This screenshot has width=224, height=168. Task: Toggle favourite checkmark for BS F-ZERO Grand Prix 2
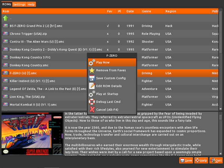[108, 26]
